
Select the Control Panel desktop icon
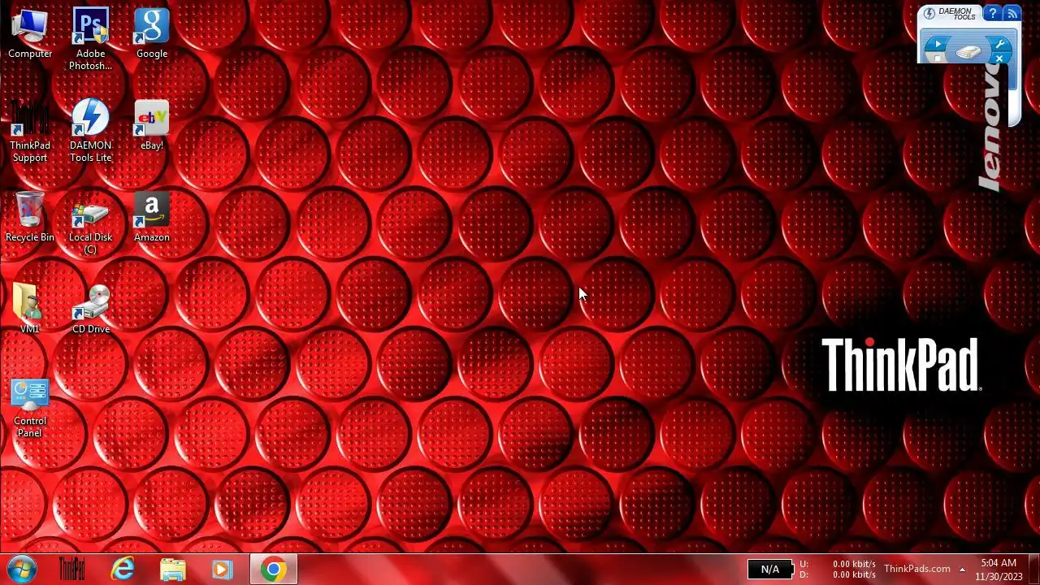tap(30, 408)
